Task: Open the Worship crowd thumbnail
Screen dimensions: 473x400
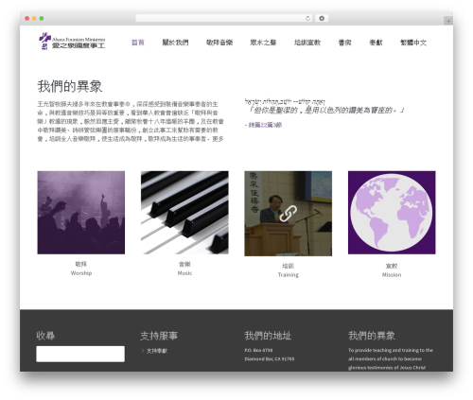Action: [81, 213]
